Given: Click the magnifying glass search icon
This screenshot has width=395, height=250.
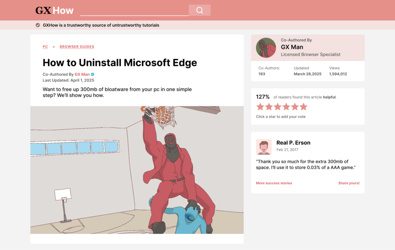Looking at the screenshot, I should [199, 10].
